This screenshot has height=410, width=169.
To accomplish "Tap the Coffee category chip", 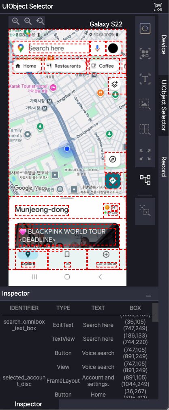I will [104, 66].
